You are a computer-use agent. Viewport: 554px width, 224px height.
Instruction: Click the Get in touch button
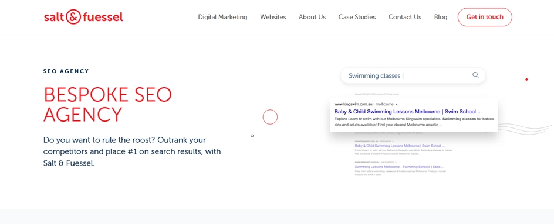pos(485,17)
